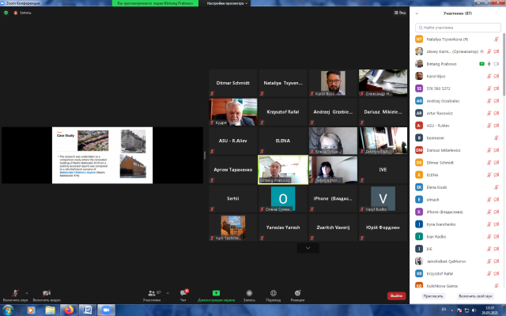Select Karol Bijos's video tile in gallery
The height and width of the screenshot is (316, 506).
[333, 83]
